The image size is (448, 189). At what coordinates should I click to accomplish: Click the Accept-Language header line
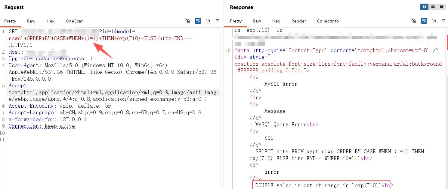pos(105,112)
